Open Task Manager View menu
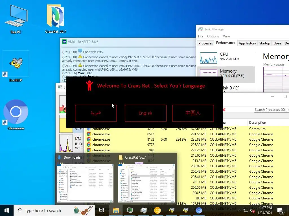The width and height of the screenshot is (289, 216). click(x=226, y=36)
